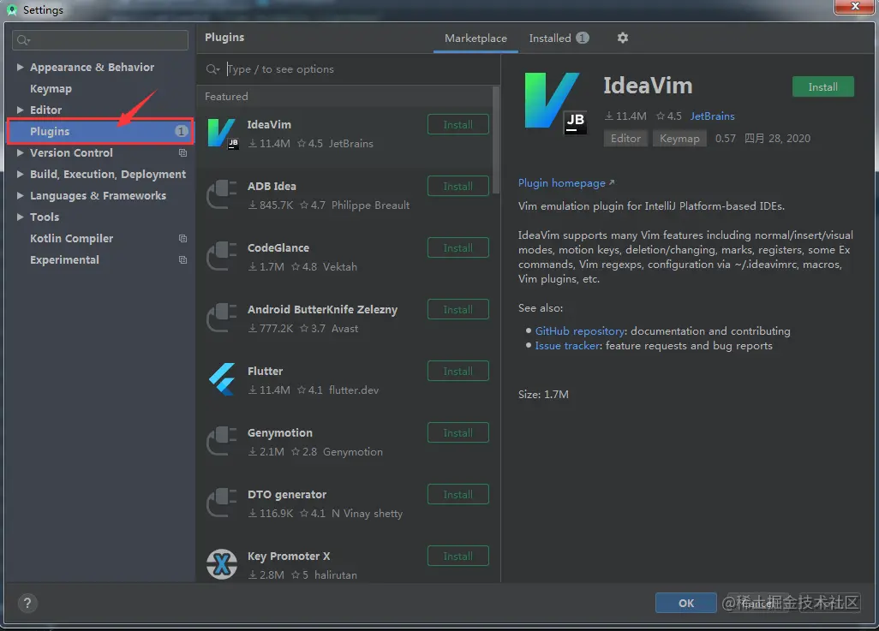Screen dimensions: 879x631
Task: Expand Languages & Frameworks section
Action: [21, 195]
